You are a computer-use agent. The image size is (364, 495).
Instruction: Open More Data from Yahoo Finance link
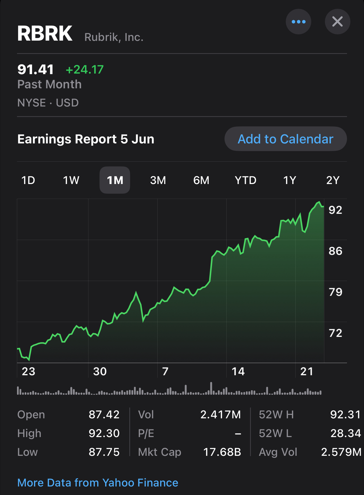coord(98,483)
